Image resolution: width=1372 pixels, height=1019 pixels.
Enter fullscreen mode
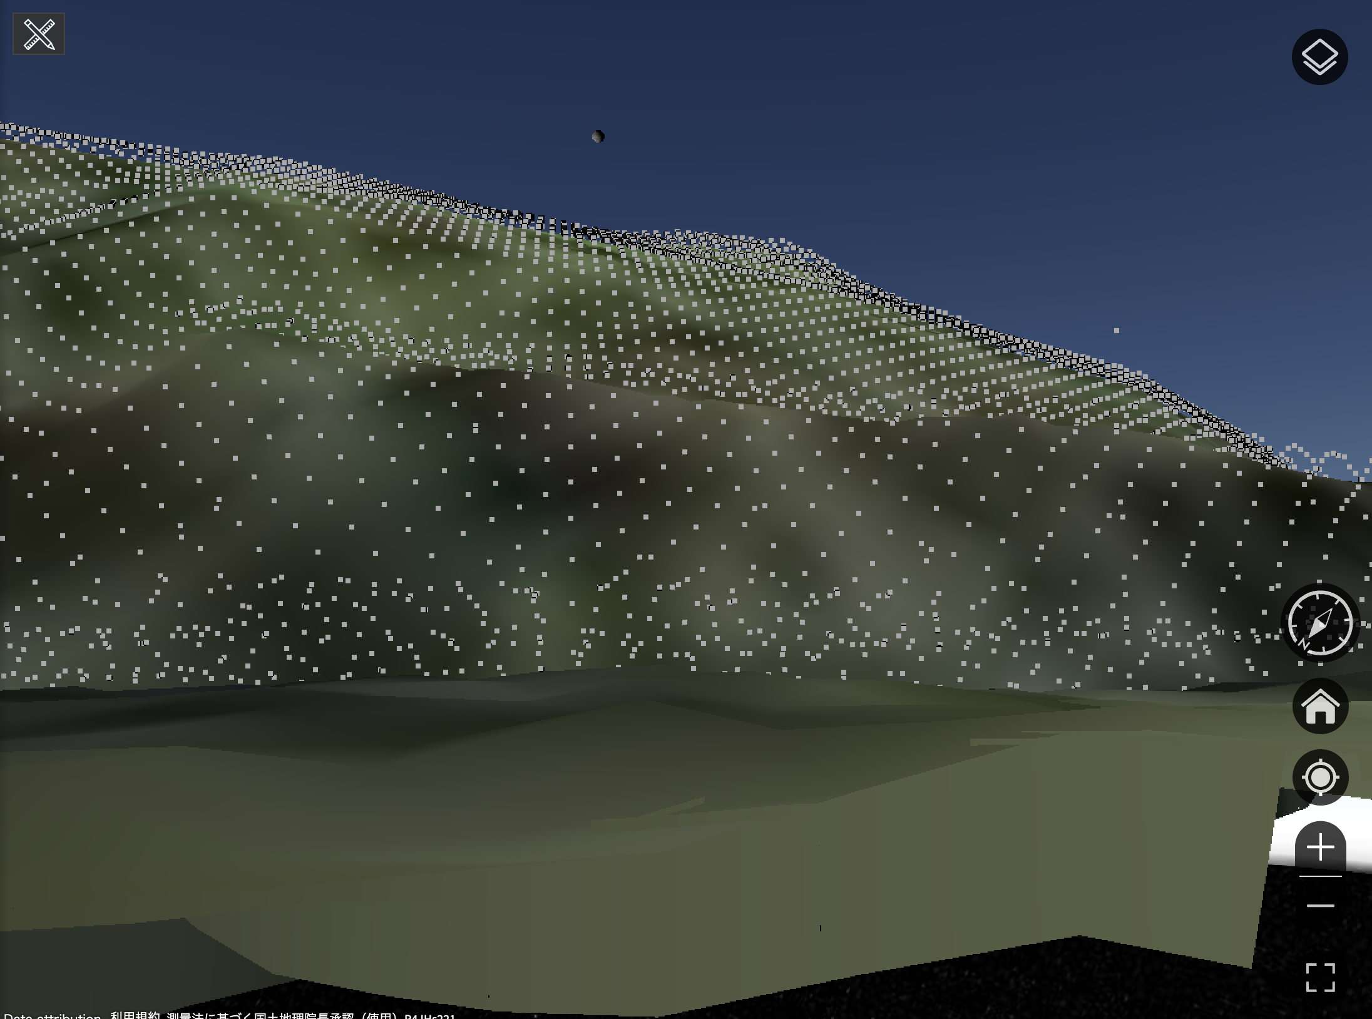tap(1320, 978)
